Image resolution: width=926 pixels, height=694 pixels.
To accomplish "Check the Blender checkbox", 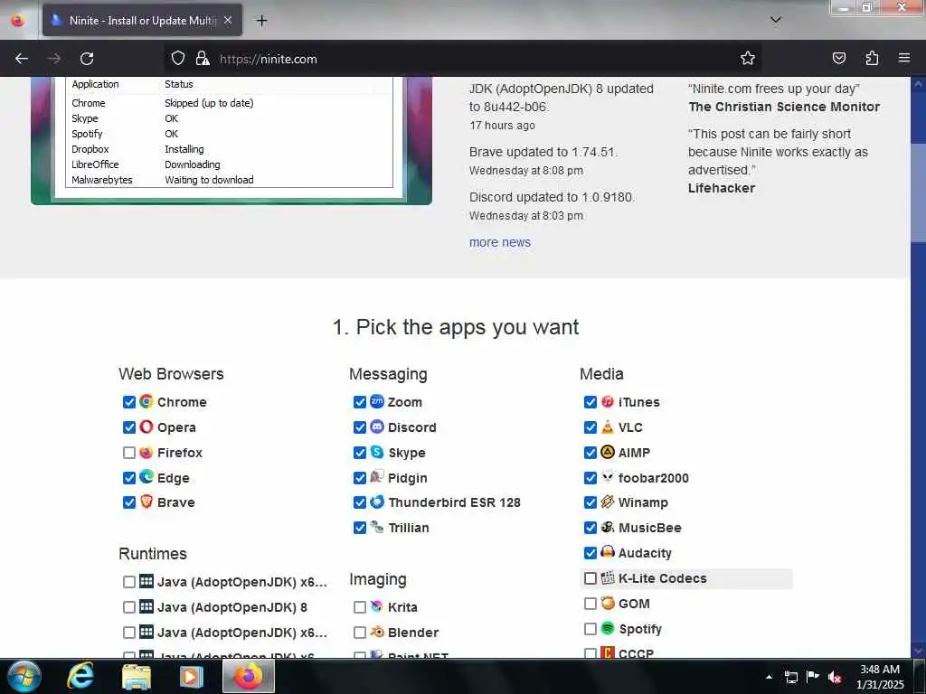I will [x=360, y=633].
